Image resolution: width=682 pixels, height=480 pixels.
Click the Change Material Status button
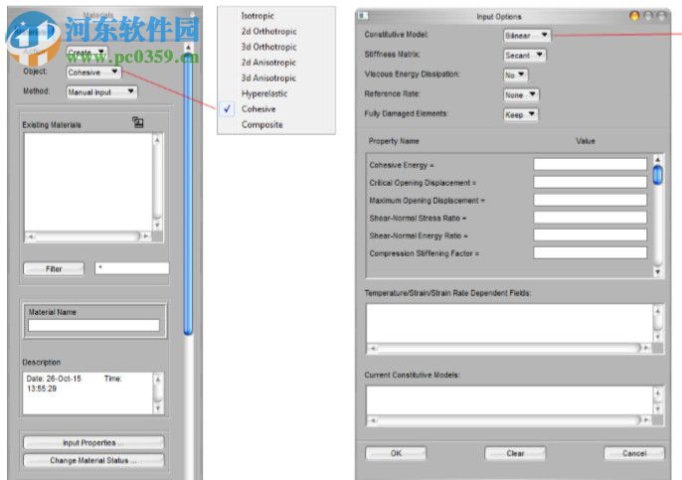[93, 460]
